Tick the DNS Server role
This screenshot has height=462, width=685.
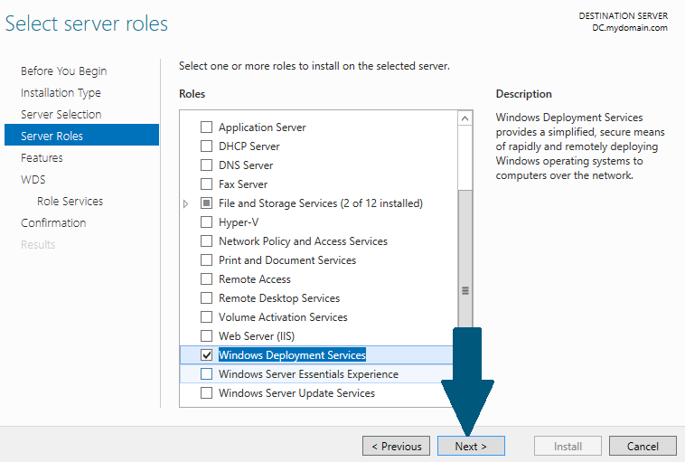pyautogui.click(x=206, y=165)
